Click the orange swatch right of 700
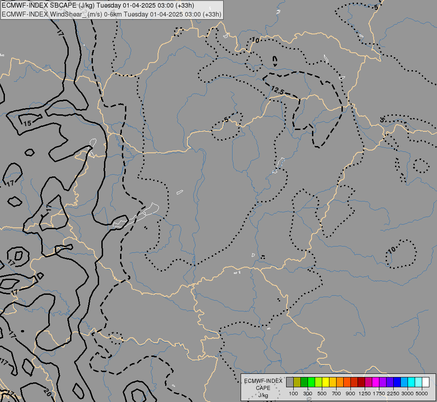Viewport: 437px width, 402px height. point(340,382)
